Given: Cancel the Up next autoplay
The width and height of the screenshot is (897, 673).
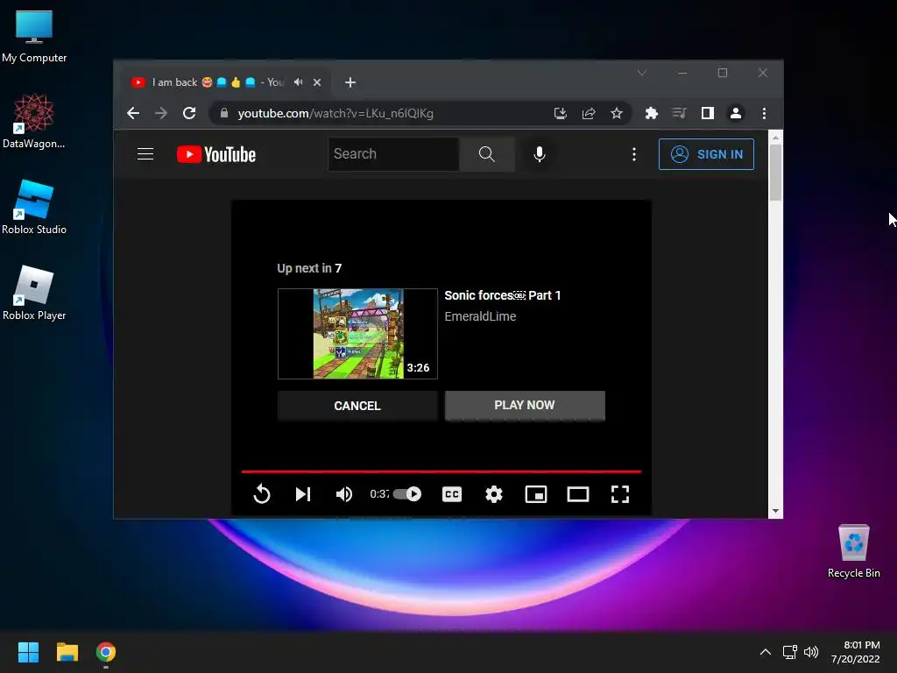Looking at the screenshot, I should point(357,406).
